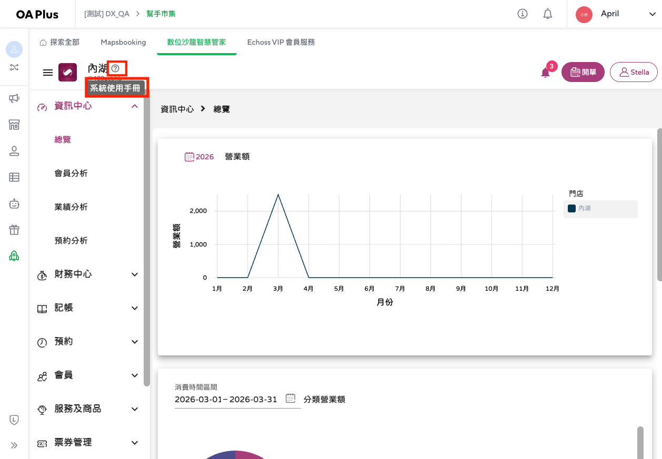
Task: Select the gift icon in the left rail
Action: tap(14, 230)
